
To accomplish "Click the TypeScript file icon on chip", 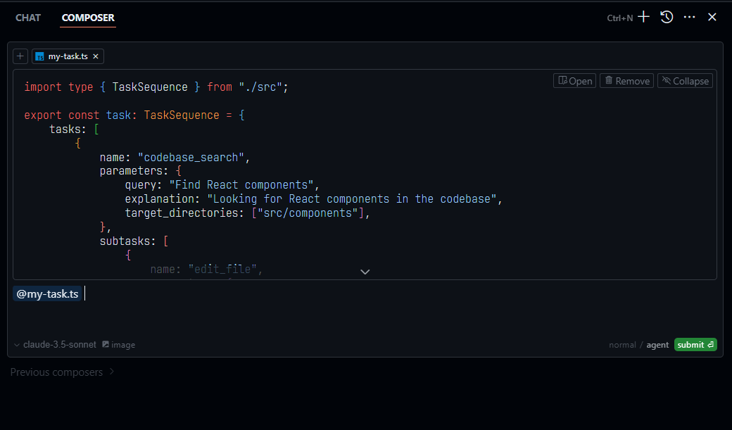I will pyautogui.click(x=39, y=56).
